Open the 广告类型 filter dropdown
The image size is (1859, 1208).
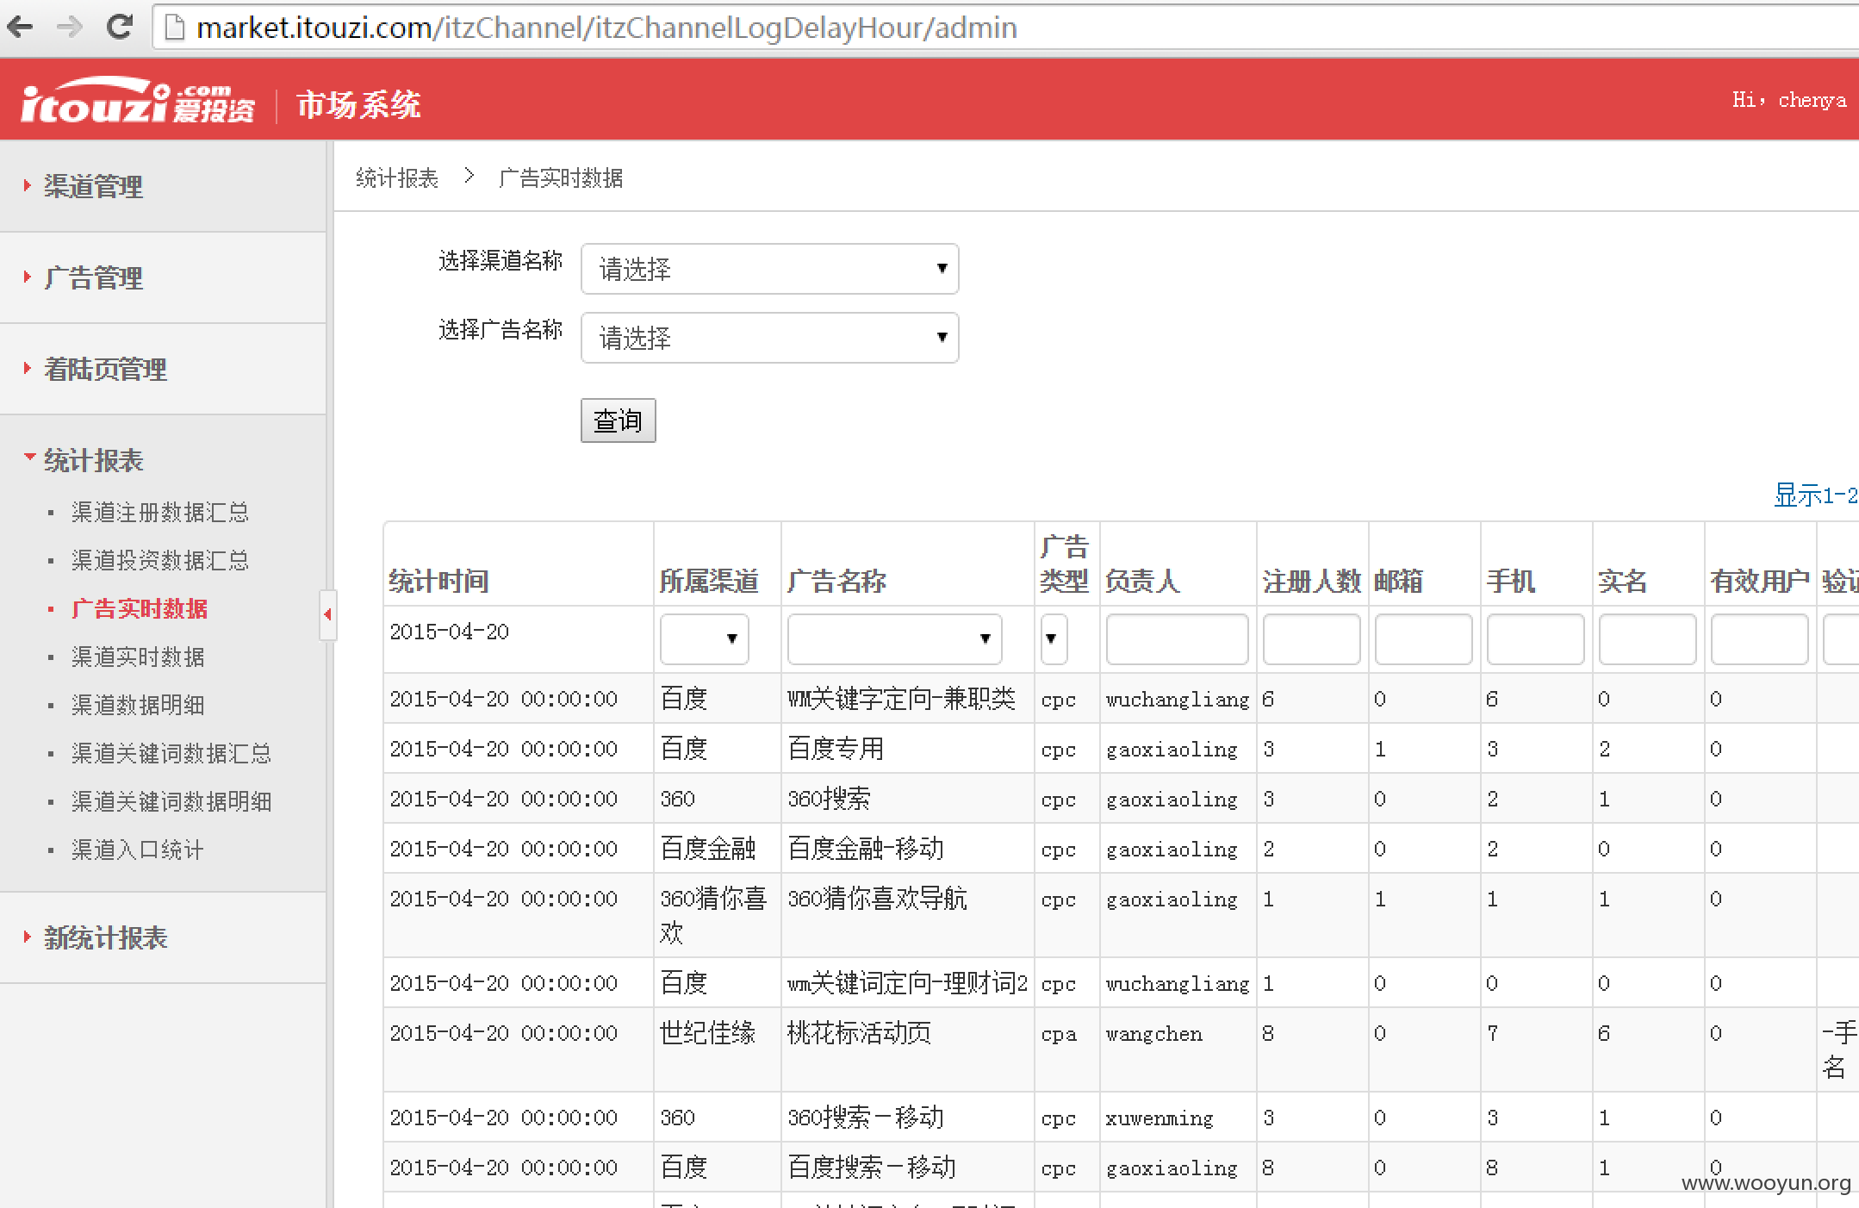coord(1054,638)
